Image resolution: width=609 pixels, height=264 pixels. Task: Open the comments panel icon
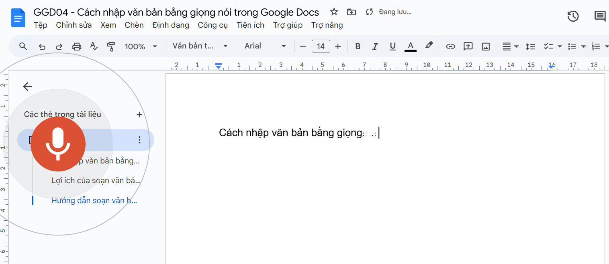coord(600,16)
